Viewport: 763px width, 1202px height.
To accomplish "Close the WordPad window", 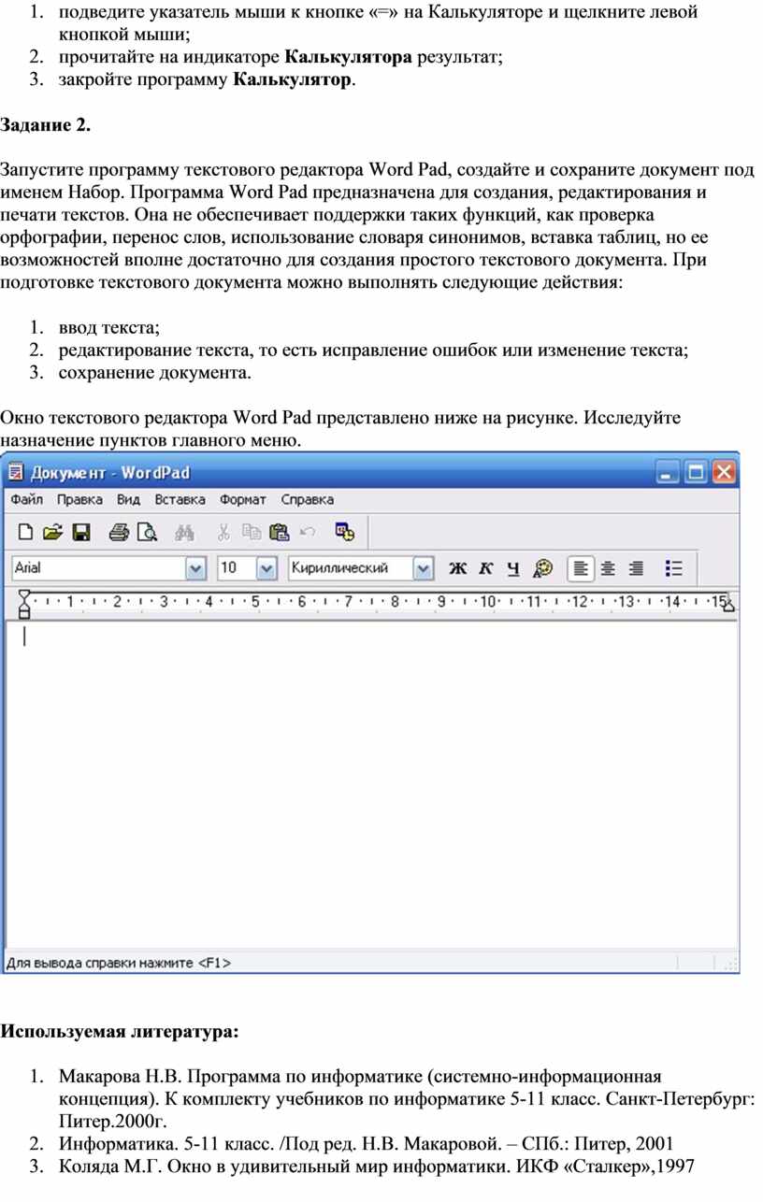I will [724, 473].
